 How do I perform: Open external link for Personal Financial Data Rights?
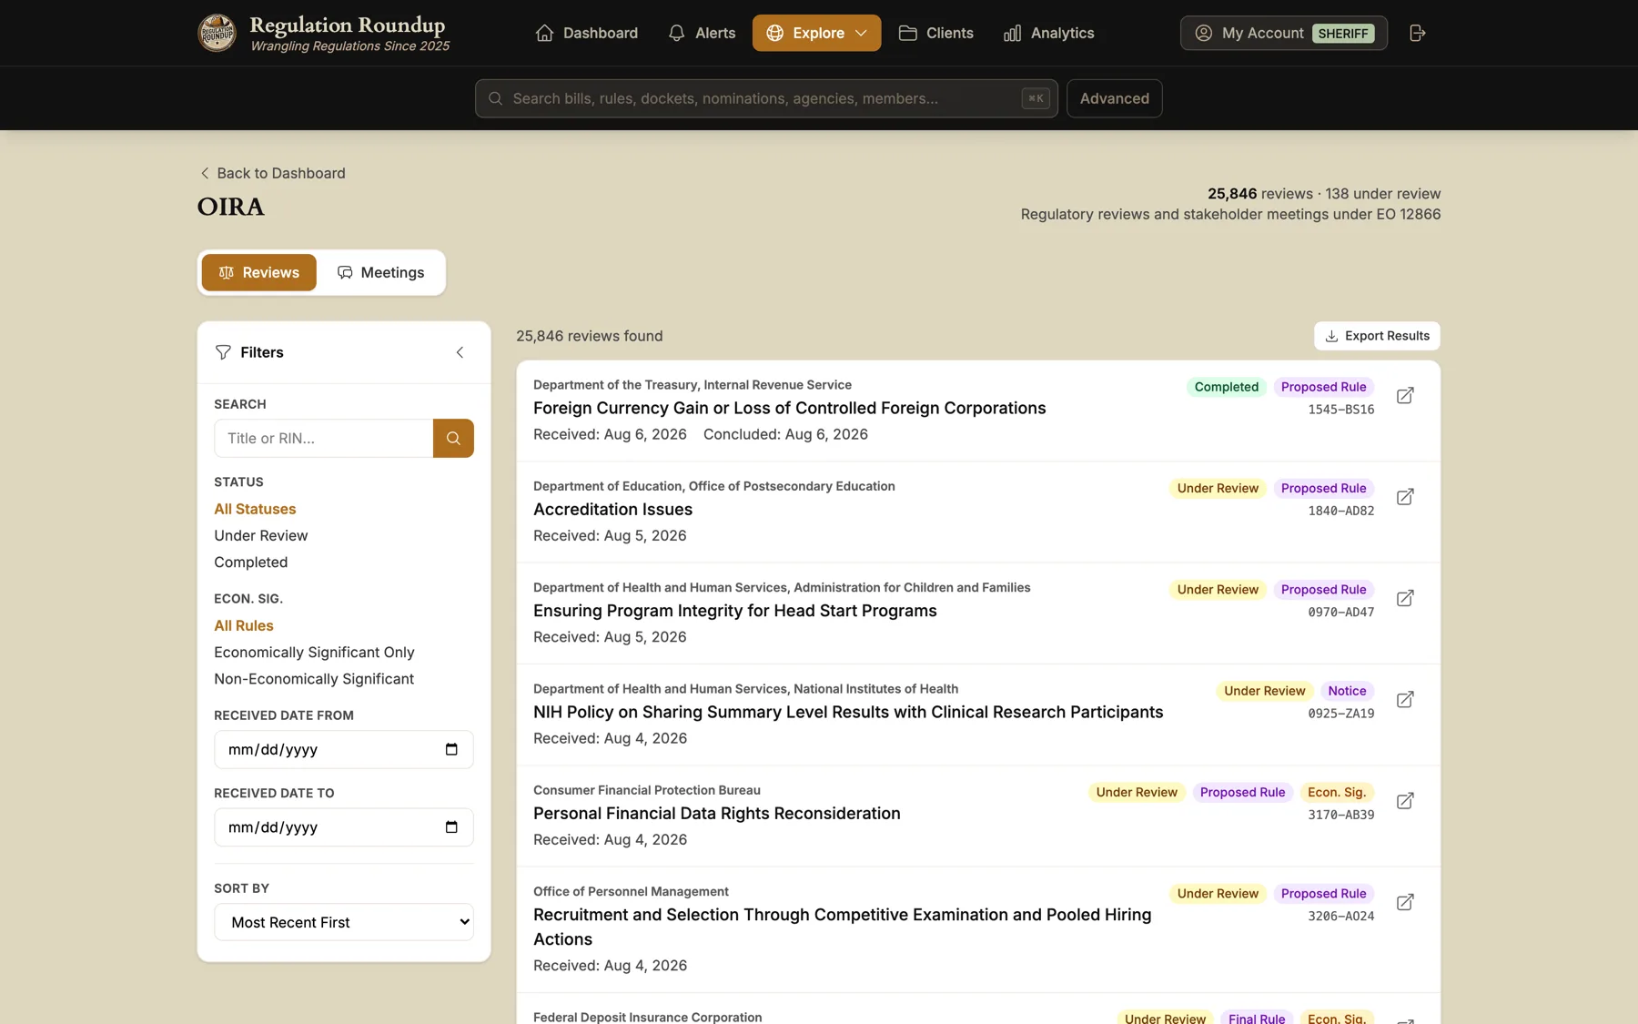[1405, 801]
